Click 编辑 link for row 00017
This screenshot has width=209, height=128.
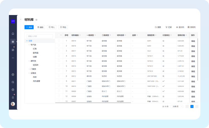(193, 51)
